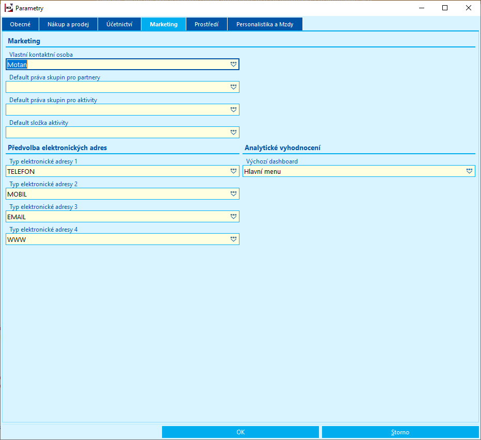Expand Default práva skupin pro aktivity lookup
This screenshot has height=440, width=481.
click(x=233, y=110)
